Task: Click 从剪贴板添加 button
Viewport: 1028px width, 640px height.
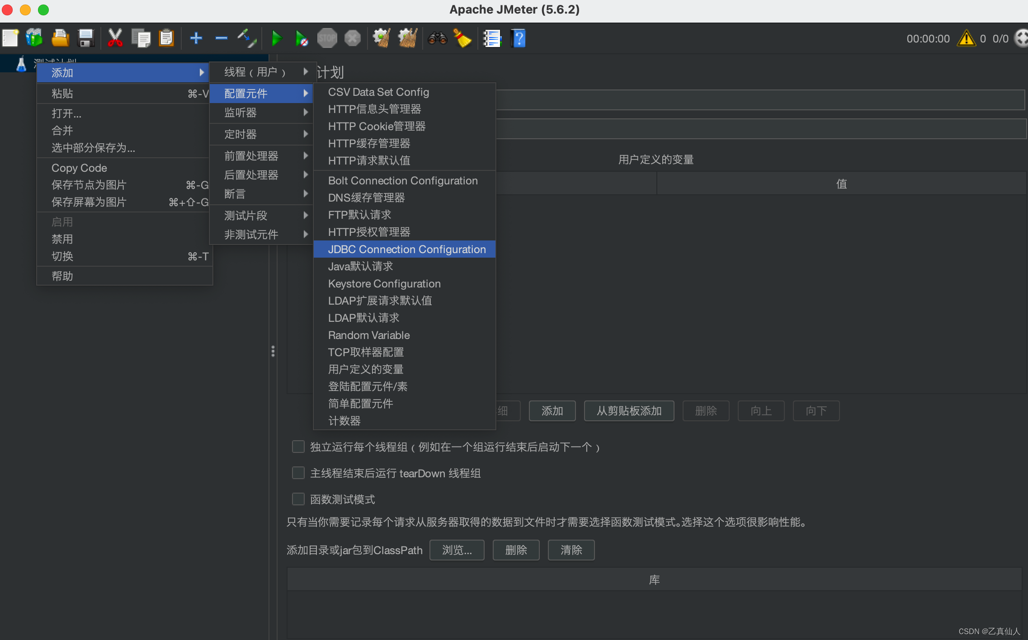Action: tap(629, 411)
